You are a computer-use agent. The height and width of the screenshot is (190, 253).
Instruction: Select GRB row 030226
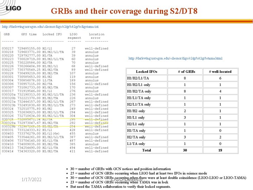tap(55, 66)
